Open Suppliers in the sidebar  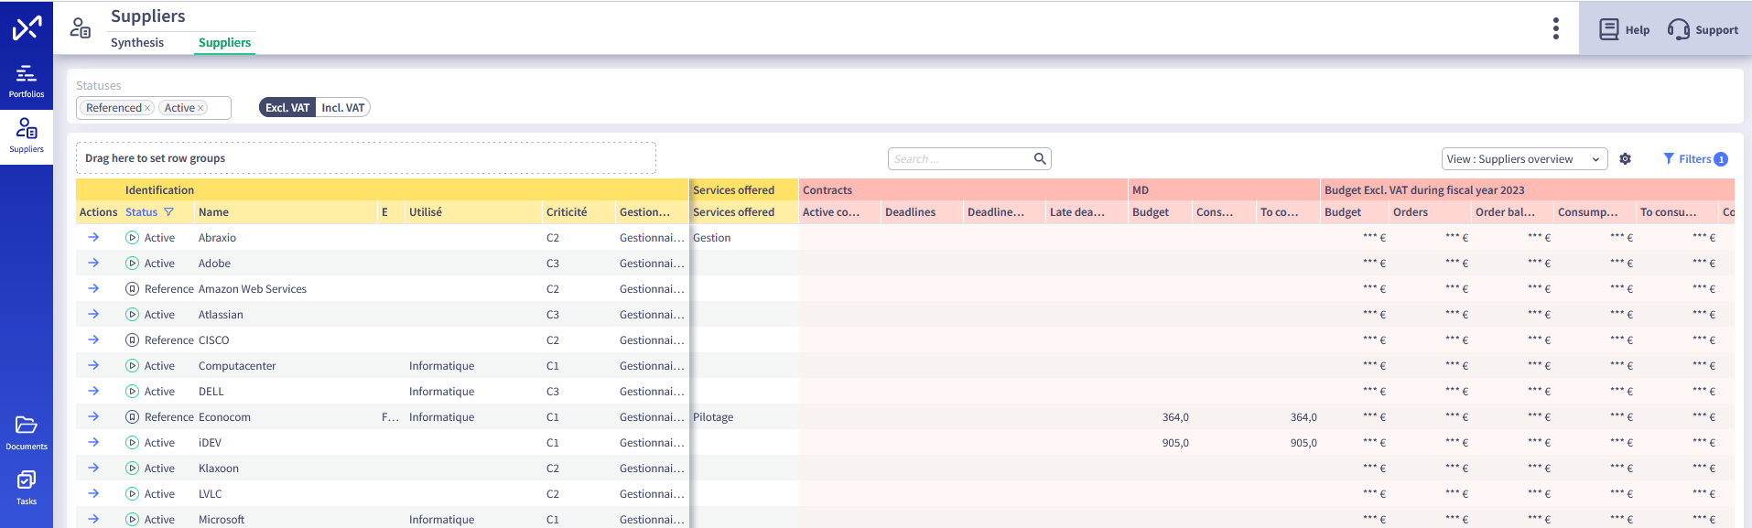27,136
